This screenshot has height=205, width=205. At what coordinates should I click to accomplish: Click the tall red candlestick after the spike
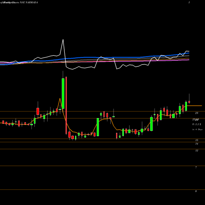(x=66, y=105)
